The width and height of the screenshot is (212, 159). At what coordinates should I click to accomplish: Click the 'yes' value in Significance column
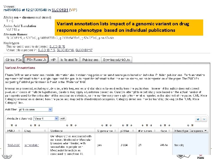pos(100,145)
